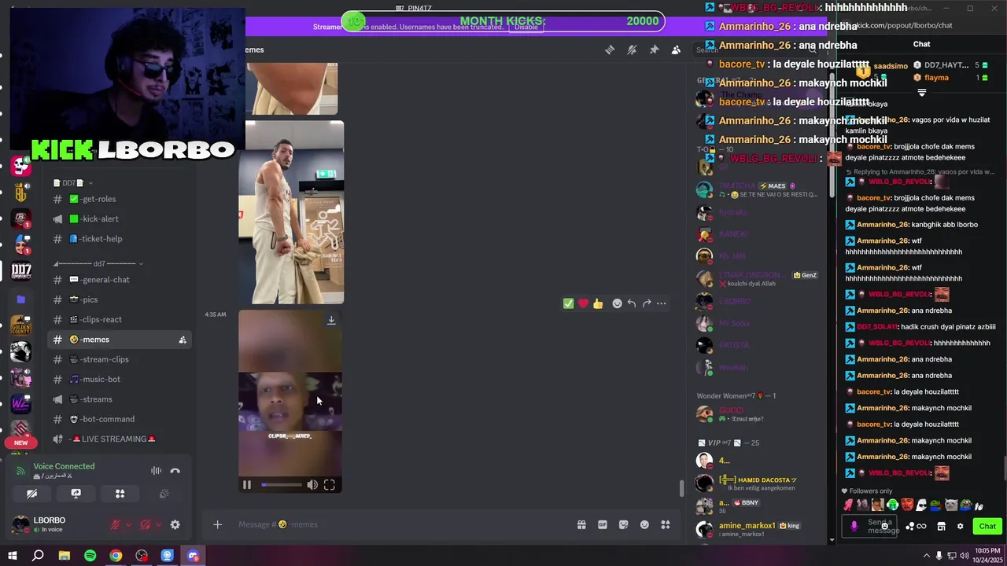The image size is (1007, 566).
Task: Open the -clips-react channel
Action: (x=119, y=319)
